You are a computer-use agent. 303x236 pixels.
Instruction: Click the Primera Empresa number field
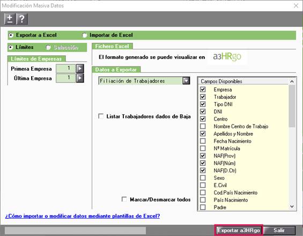tap(65, 69)
